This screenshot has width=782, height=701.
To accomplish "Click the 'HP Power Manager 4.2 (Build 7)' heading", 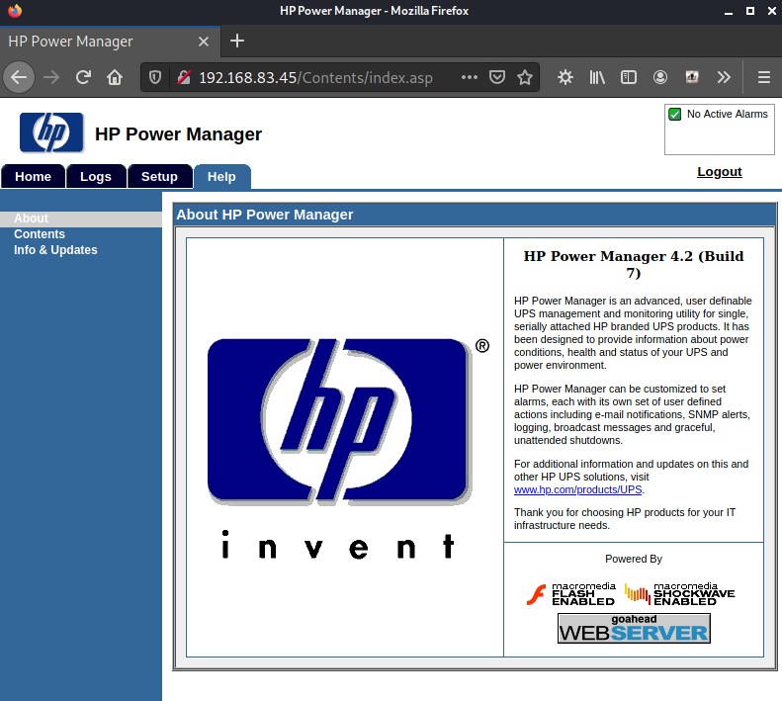I will [634, 264].
